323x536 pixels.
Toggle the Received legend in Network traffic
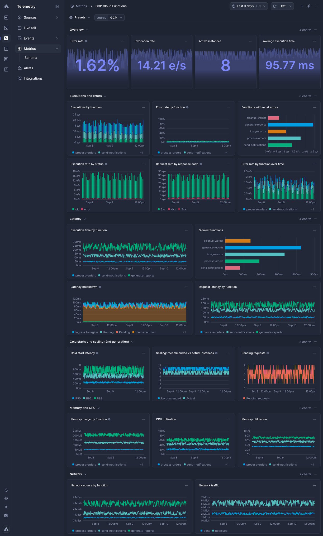220,531
